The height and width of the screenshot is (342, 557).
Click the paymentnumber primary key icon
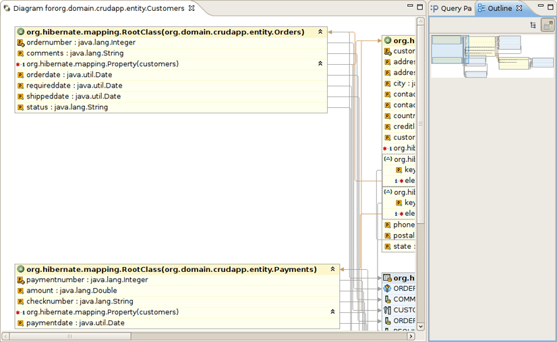pos(21,280)
